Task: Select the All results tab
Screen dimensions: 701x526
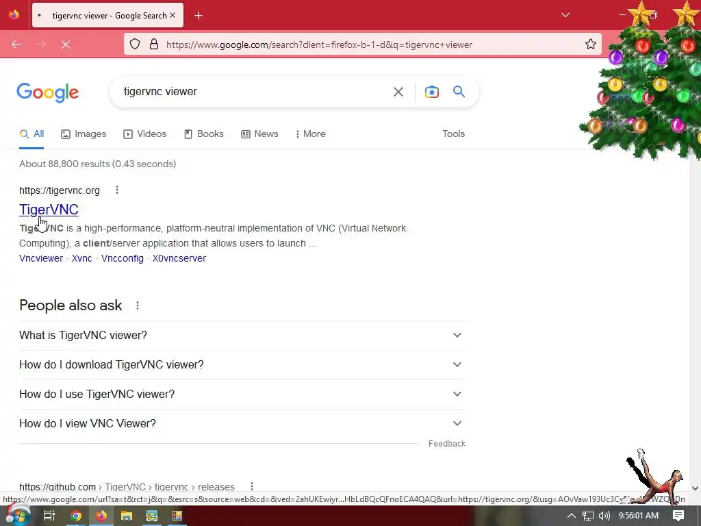Action: pos(31,134)
